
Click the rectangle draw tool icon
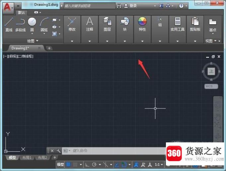tap(54, 20)
